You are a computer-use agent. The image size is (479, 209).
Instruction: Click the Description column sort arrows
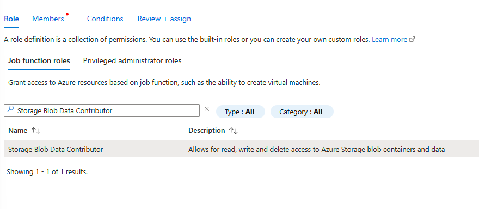[x=234, y=131]
